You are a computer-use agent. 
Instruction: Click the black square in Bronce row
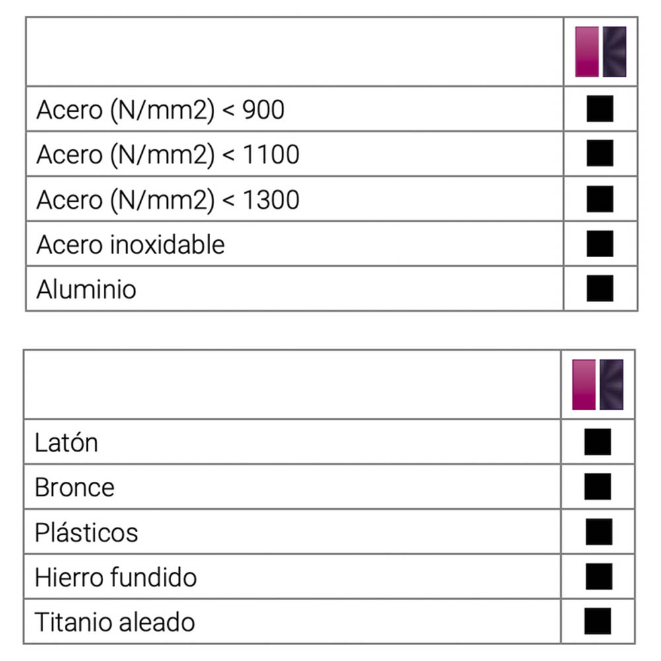pos(597,486)
